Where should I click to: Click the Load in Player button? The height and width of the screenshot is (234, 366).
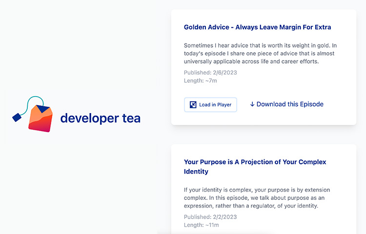[x=210, y=105]
